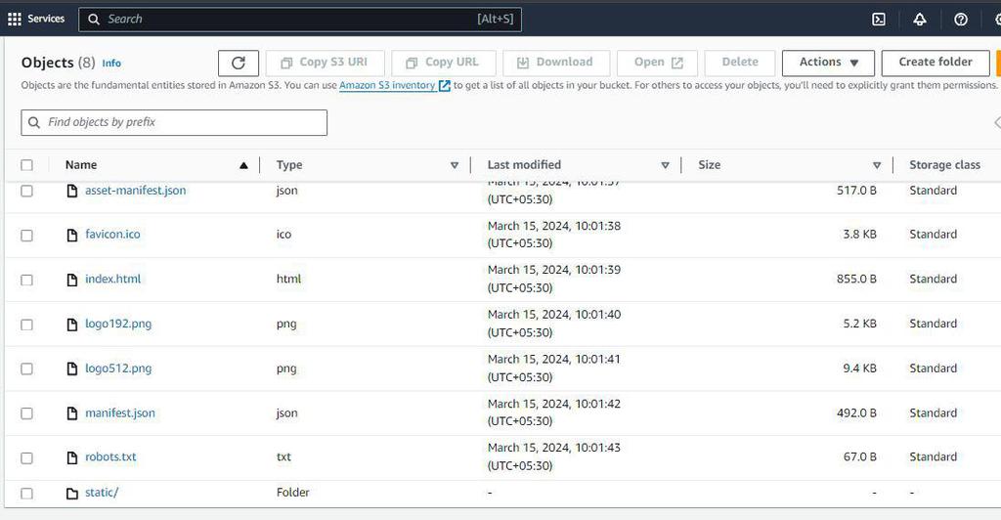Open the asset-manifest.json object link
Screen dimensions: 1001x520
click(x=135, y=191)
